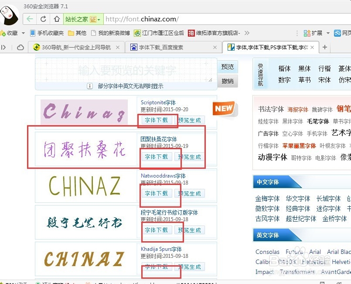Click the address bar with font.chinaz.com
The width and height of the screenshot is (351, 284).
[227, 19]
